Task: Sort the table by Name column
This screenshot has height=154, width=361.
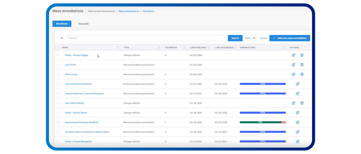Action: 118,48
